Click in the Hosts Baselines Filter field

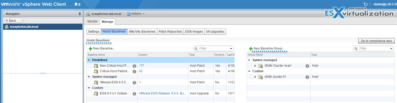pos(214,48)
